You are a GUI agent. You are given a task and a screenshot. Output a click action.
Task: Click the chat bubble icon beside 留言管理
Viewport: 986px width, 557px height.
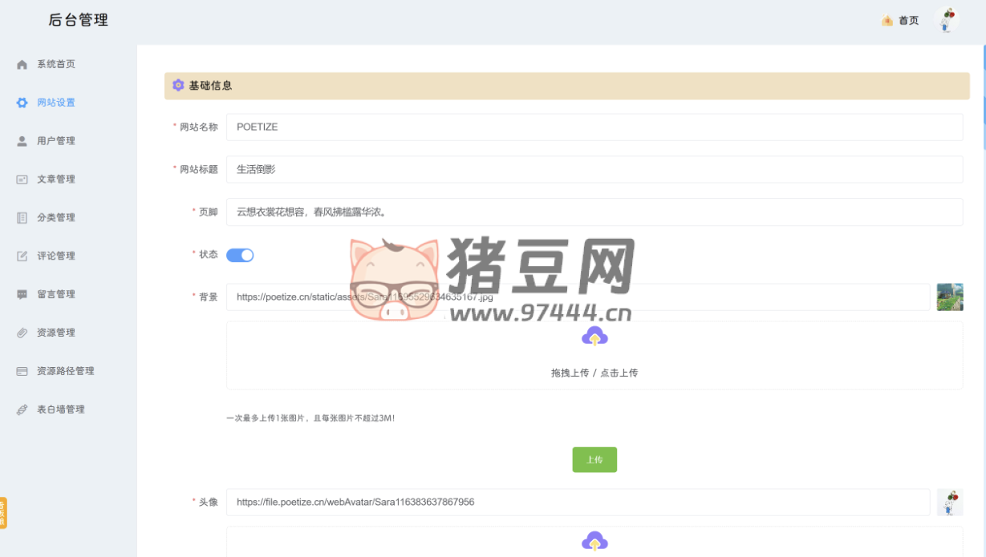tap(22, 294)
